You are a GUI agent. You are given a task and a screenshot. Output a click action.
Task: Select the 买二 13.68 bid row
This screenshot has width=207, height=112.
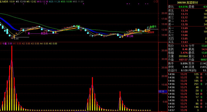[187, 32]
